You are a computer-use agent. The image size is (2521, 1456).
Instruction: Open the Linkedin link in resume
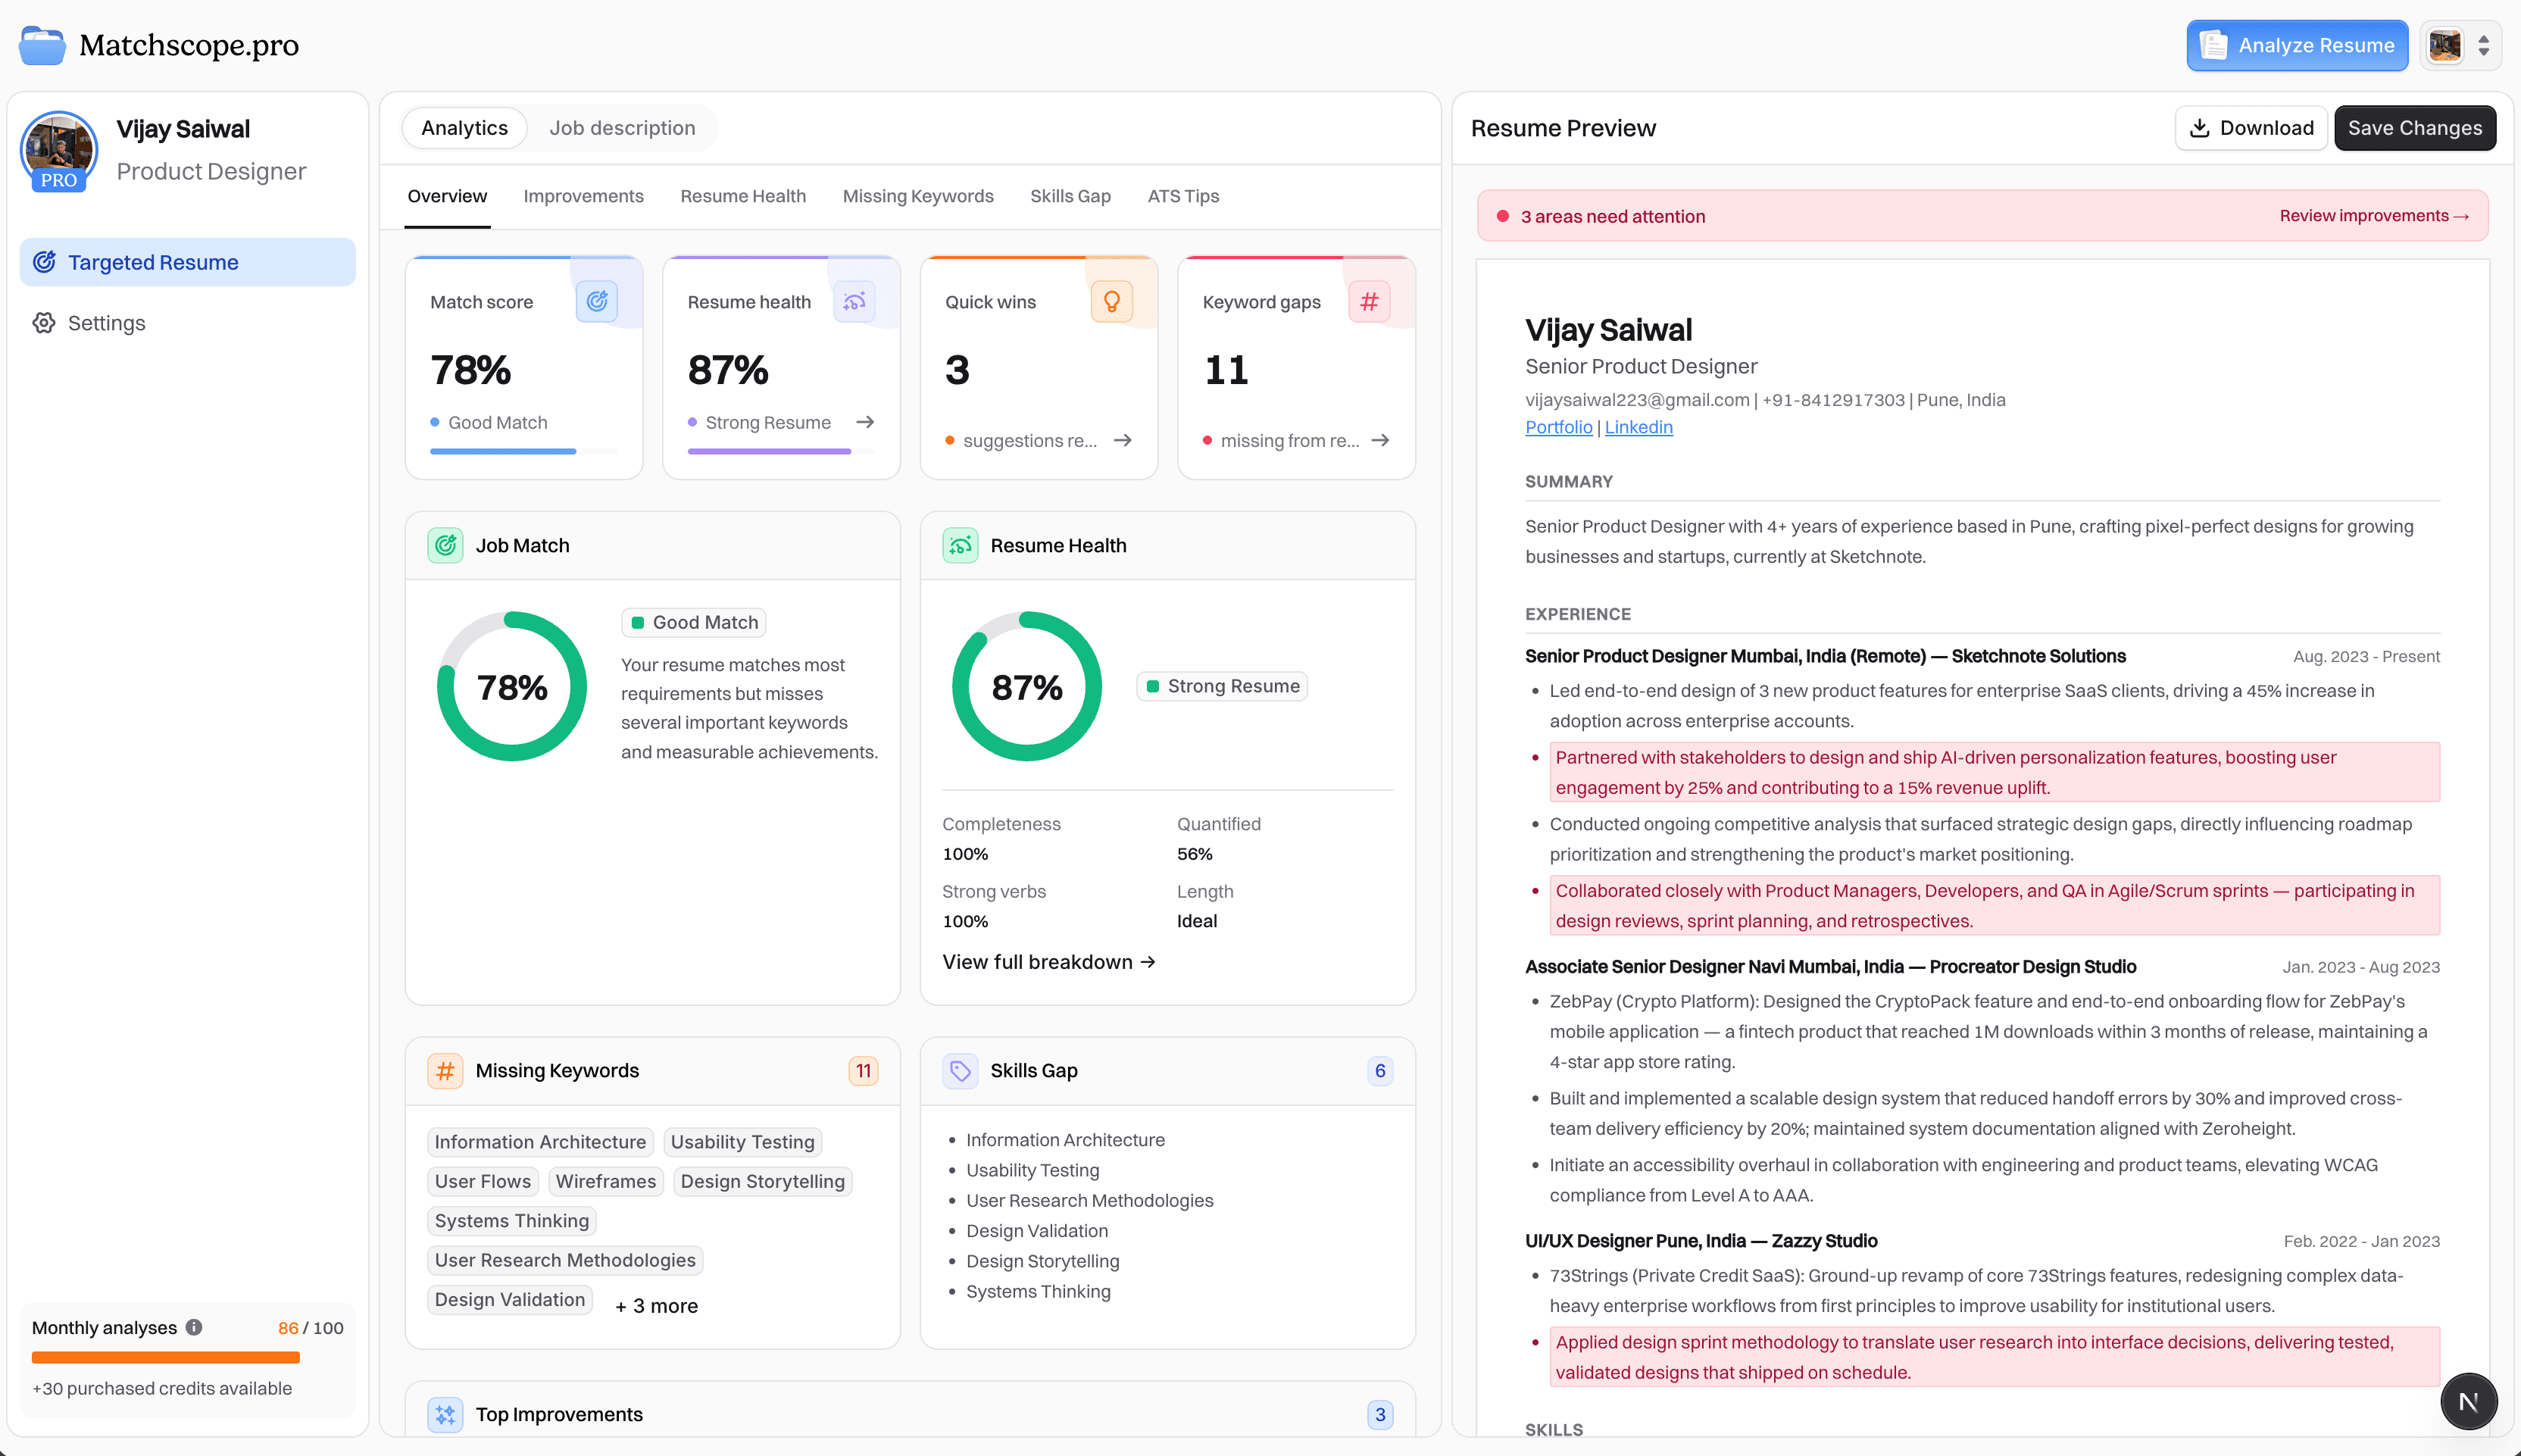coord(1638,427)
